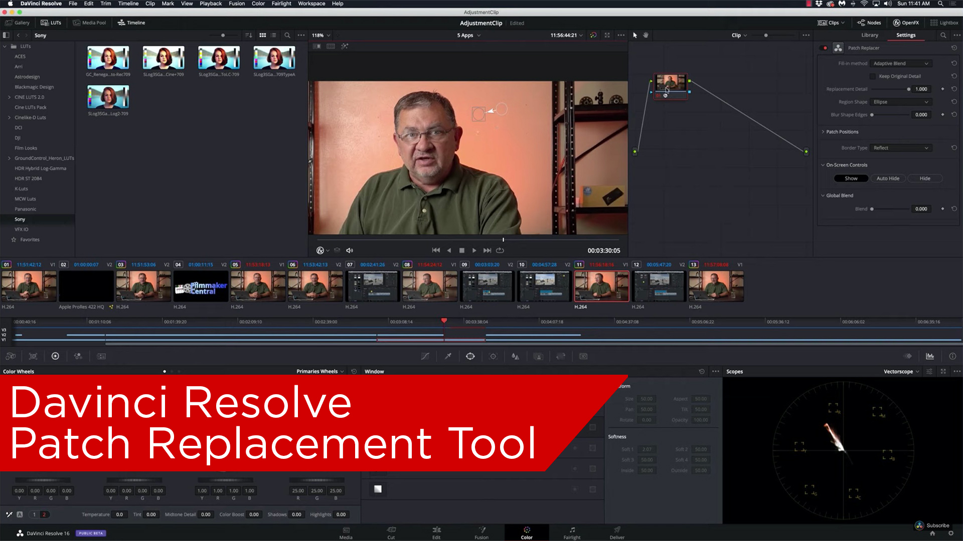Open the Lightbox view
963x541 pixels.
tap(944, 23)
